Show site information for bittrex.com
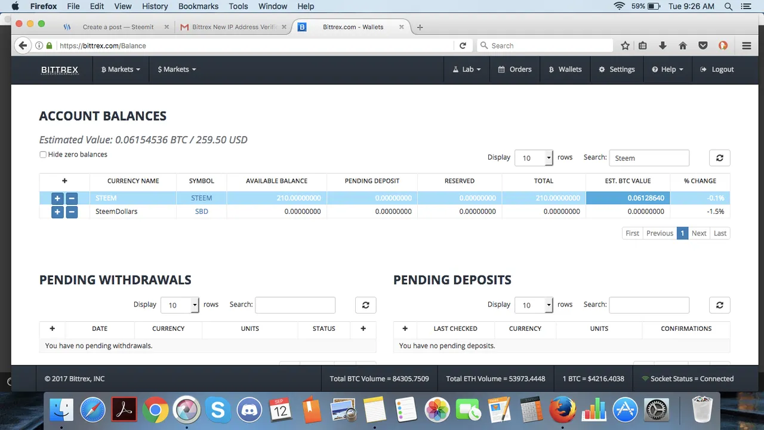Viewport: 764px width, 430px height. (39, 45)
